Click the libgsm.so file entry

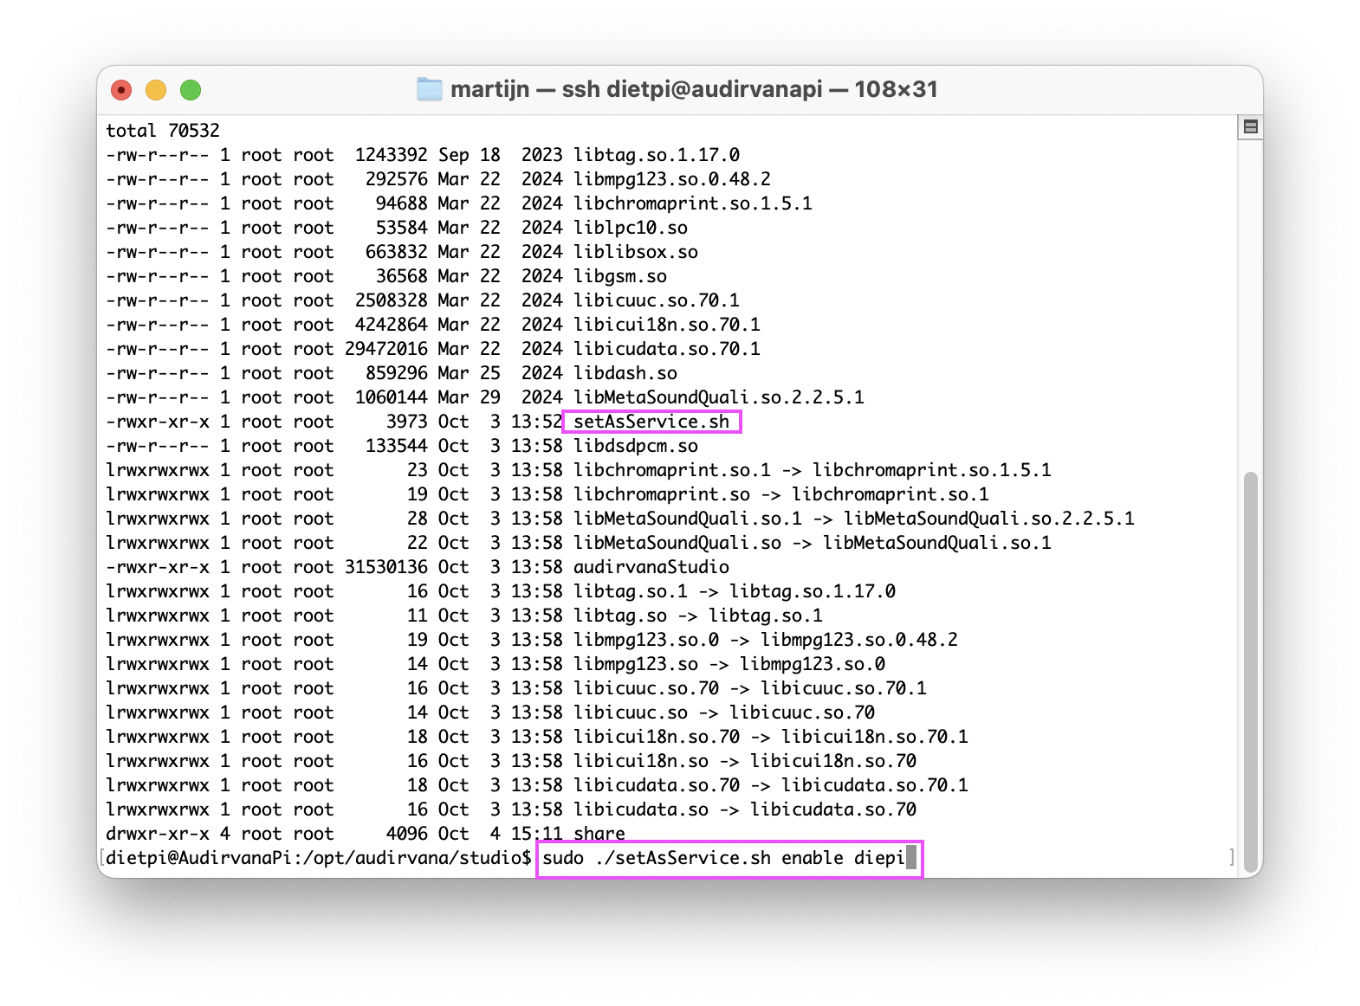pyautogui.click(x=620, y=276)
